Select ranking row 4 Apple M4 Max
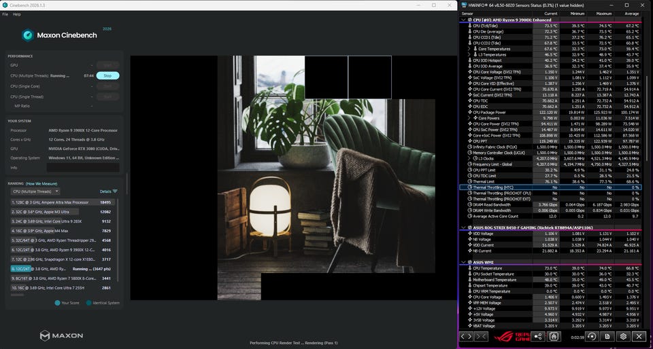 [x=63, y=231]
